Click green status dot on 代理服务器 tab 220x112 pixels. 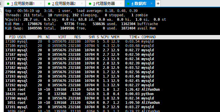coord(90,4)
